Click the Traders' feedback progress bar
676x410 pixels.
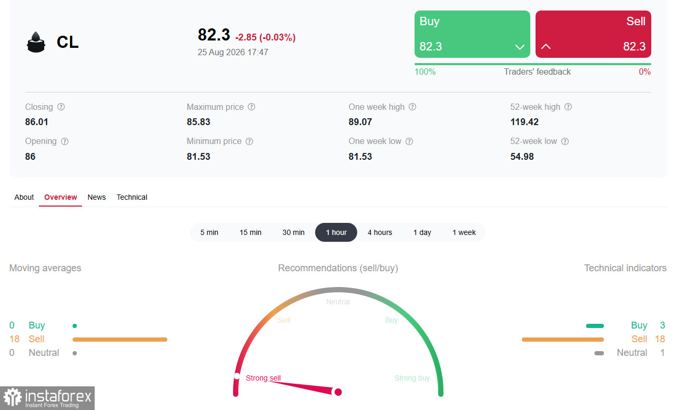(533, 64)
